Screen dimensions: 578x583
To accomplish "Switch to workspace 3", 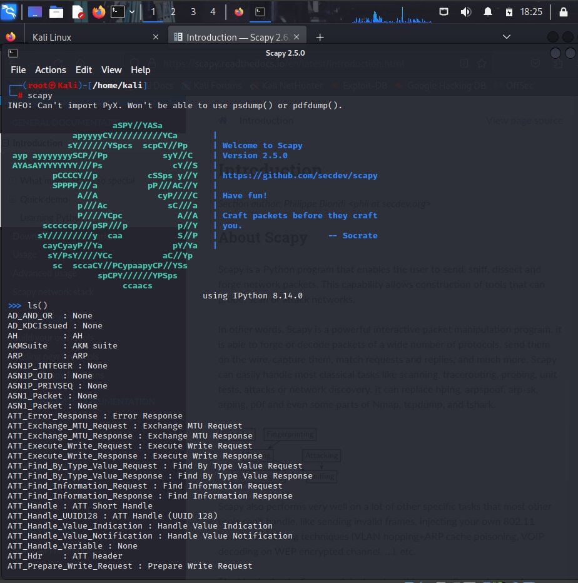I will (x=193, y=12).
